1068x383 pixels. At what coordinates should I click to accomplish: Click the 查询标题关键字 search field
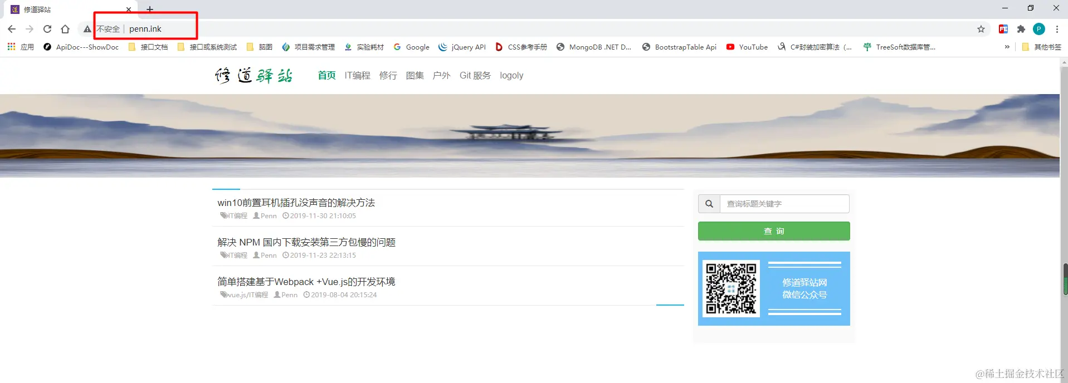pos(784,204)
